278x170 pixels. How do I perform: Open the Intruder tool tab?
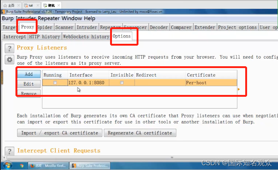point(87,27)
